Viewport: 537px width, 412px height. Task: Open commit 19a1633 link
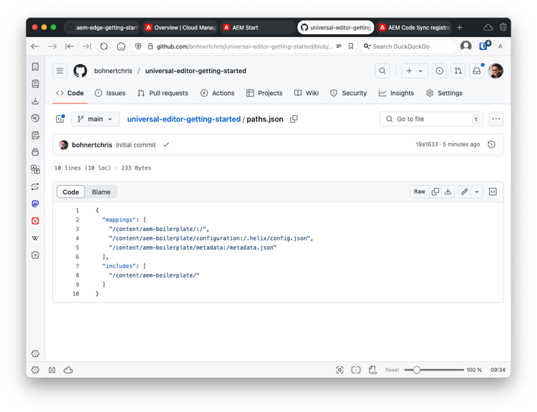coord(427,144)
